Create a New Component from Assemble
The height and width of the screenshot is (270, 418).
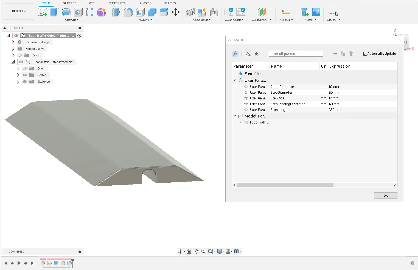[x=202, y=12]
